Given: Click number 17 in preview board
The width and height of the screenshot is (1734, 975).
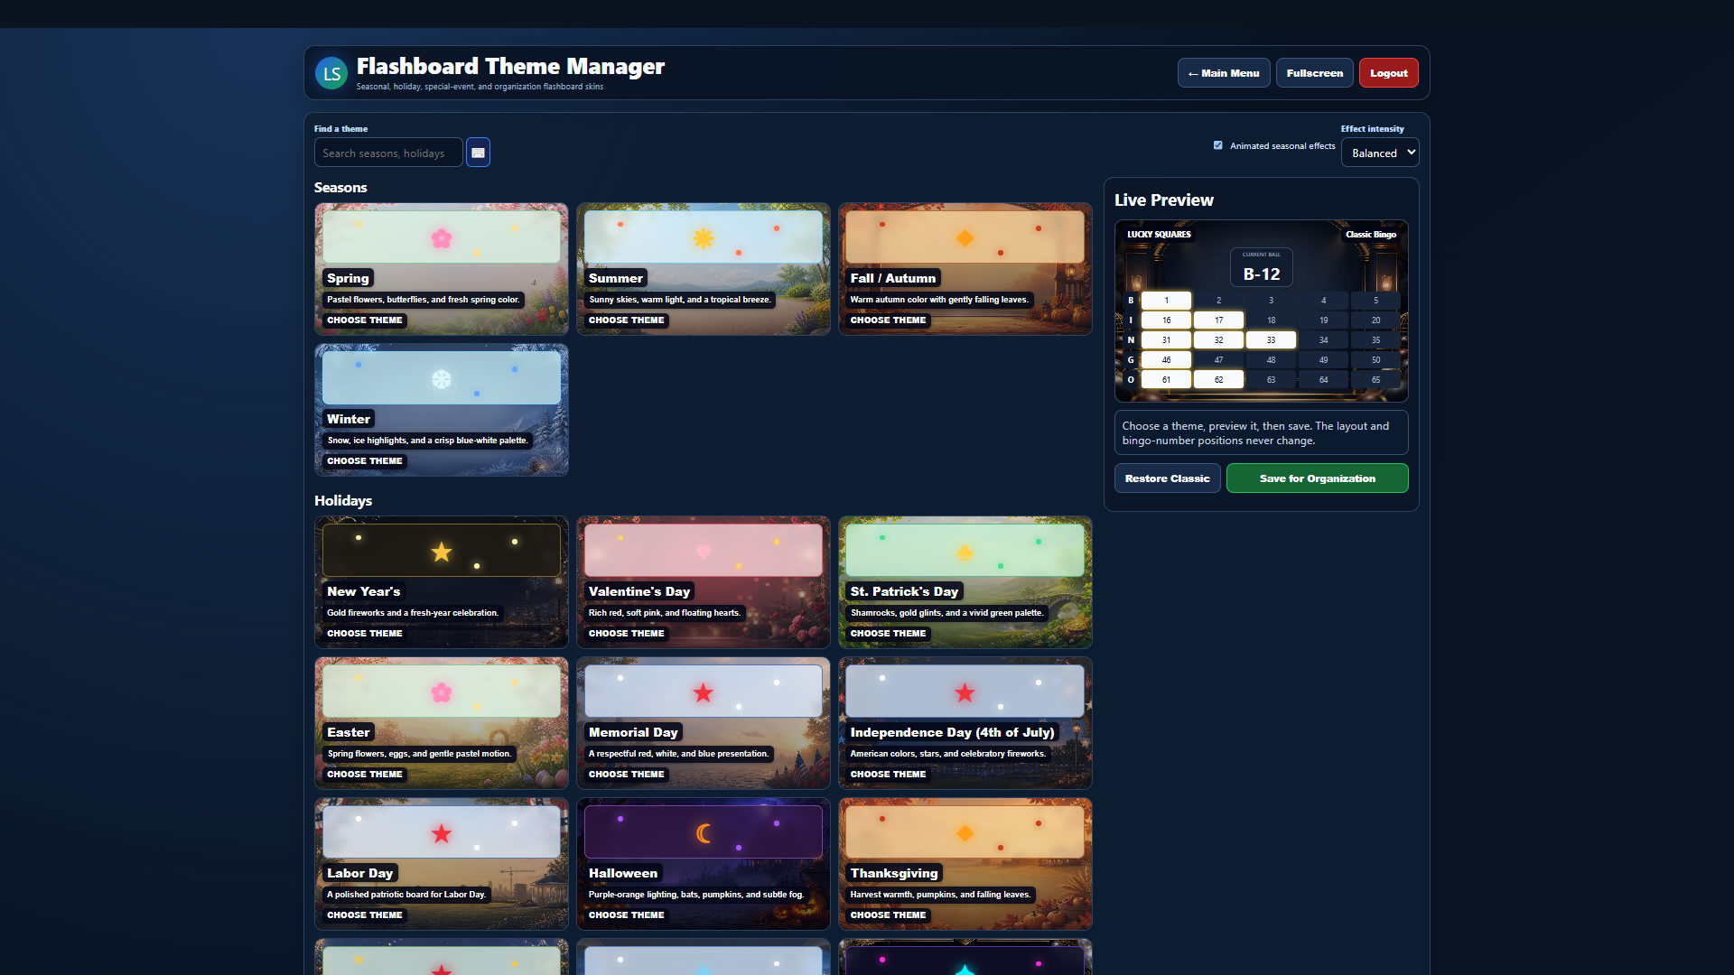Looking at the screenshot, I should 1218,320.
